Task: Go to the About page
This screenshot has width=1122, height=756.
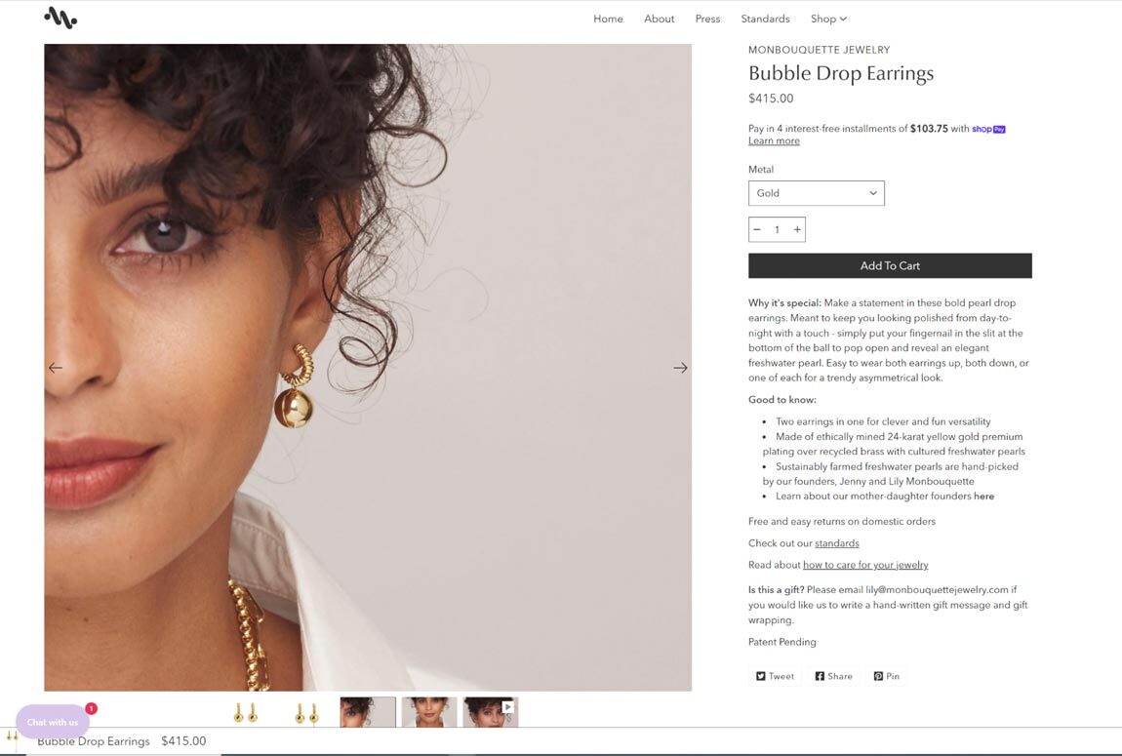Action: tap(659, 19)
